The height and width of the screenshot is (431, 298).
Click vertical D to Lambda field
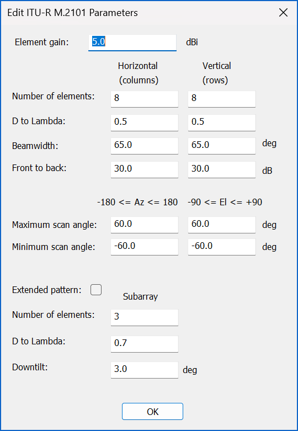[222, 123]
